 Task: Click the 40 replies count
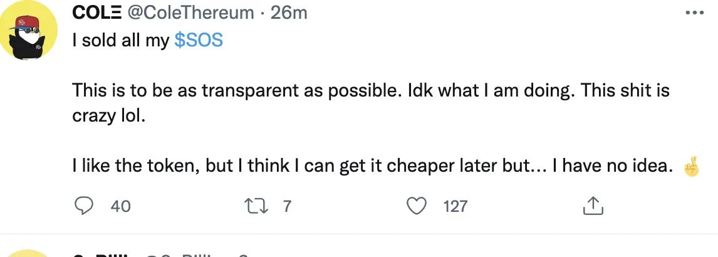[x=120, y=207]
